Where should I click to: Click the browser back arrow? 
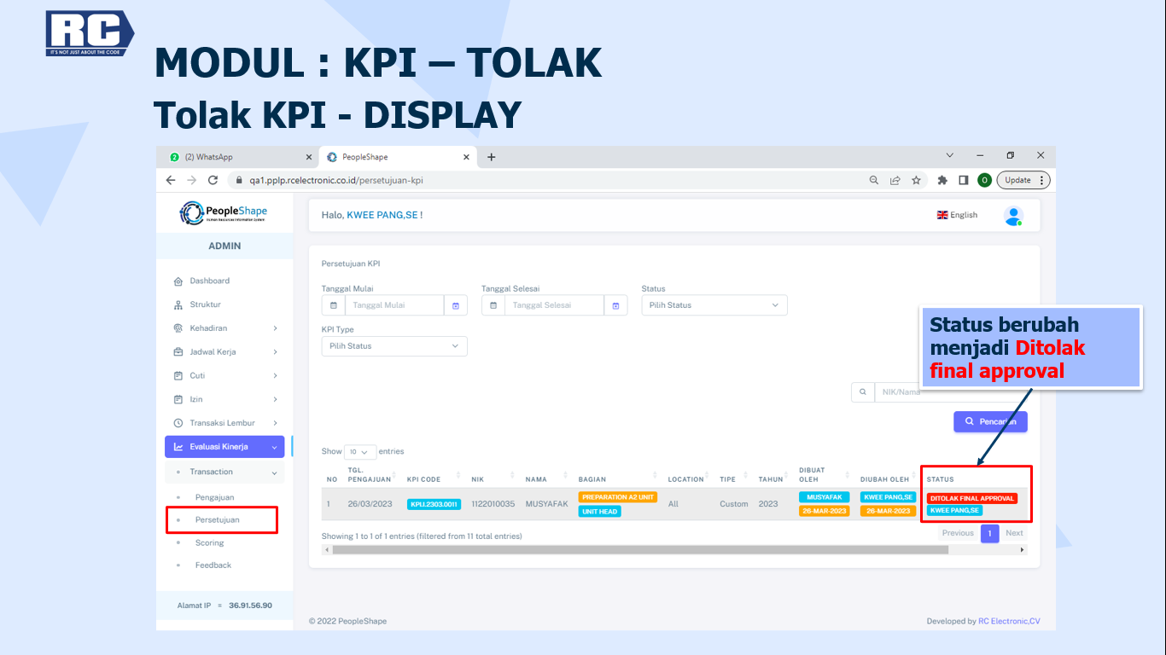171,180
